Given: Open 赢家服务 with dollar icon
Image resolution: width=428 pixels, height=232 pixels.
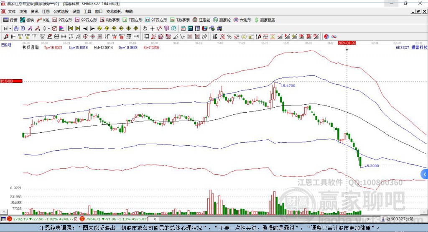Looking at the screenshot, I should [x=265, y=20].
